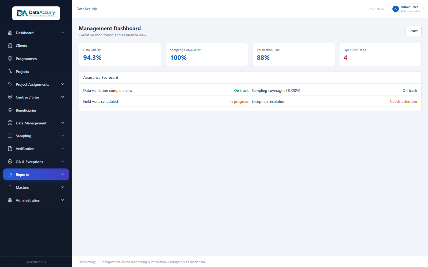Image resolution: width=428 pixels, height=267 pixels.
Task: Open the Clients menu item
Action: (36, 46)
